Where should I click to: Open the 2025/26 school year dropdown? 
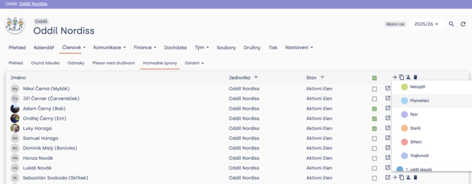(426, 24)
